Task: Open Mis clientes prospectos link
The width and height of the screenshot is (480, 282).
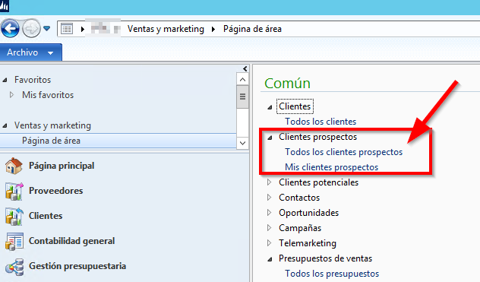Action: (x=332, y=167)
